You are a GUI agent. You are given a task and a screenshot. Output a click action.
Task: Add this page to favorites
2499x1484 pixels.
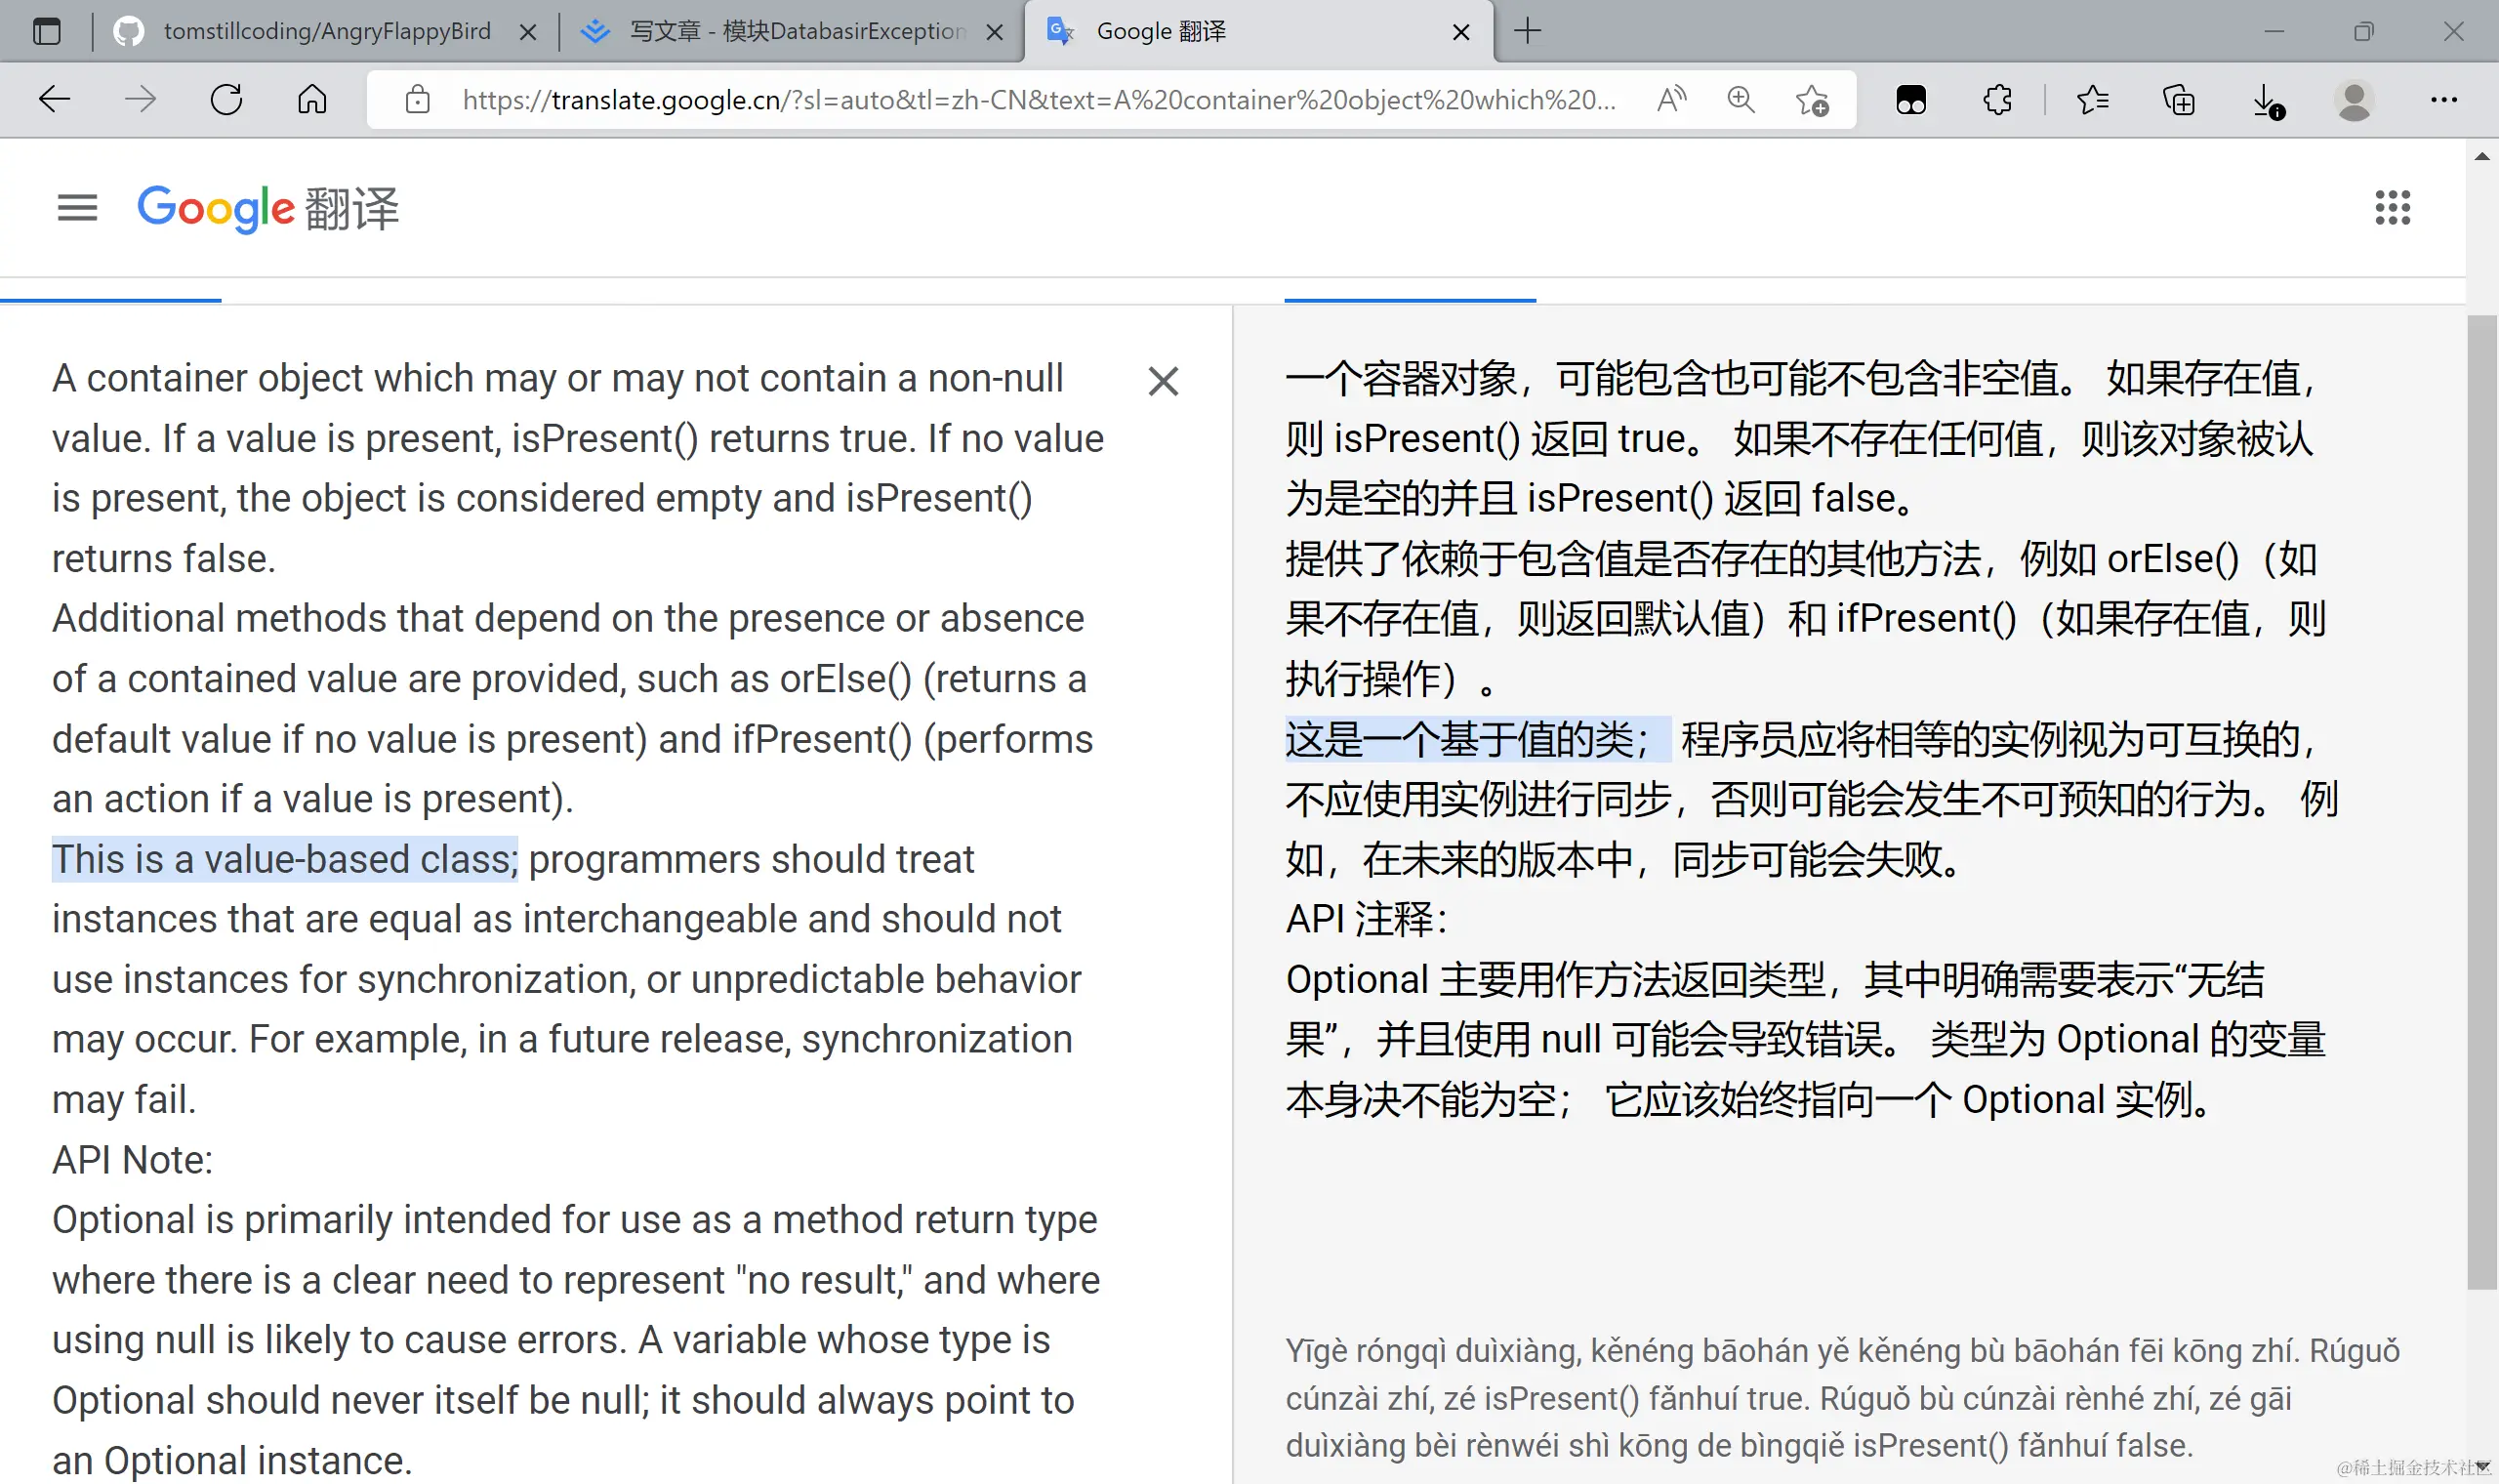tap(1811, 101)
